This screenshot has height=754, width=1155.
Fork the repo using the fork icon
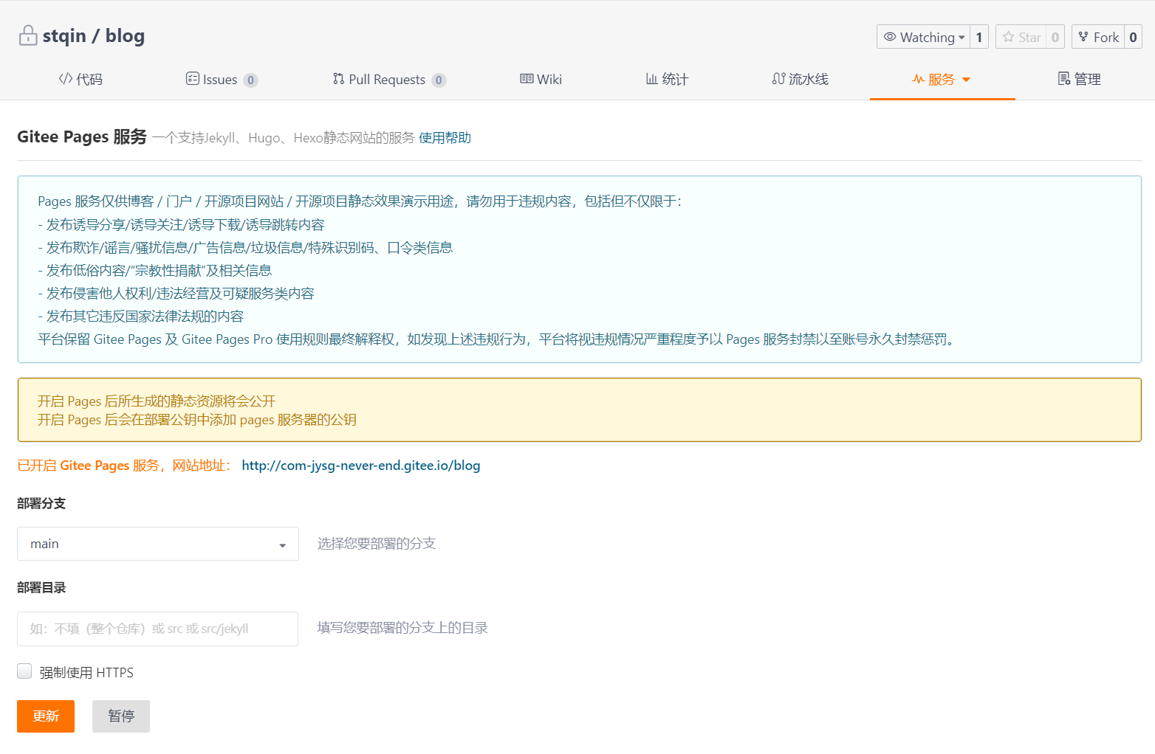pyautogui.click(x=1083, y=37)
